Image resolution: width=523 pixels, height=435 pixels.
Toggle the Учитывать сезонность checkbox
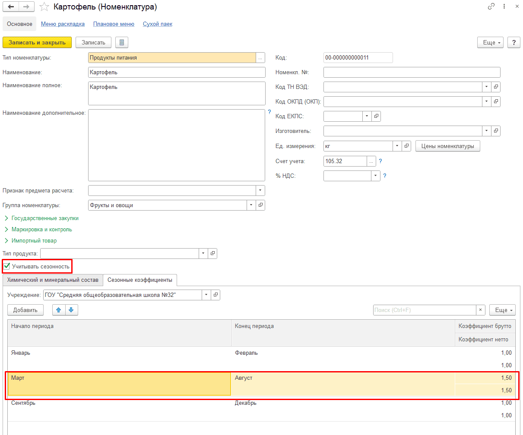pos(7,266)
